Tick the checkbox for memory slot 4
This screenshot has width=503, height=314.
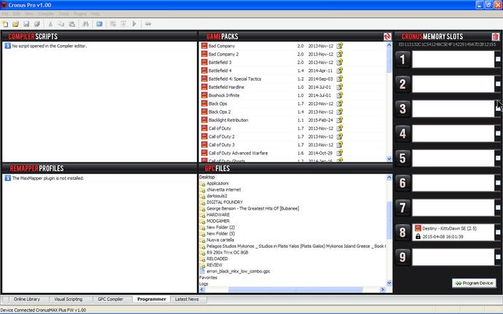pyautogui.click(x=498, y=133)
